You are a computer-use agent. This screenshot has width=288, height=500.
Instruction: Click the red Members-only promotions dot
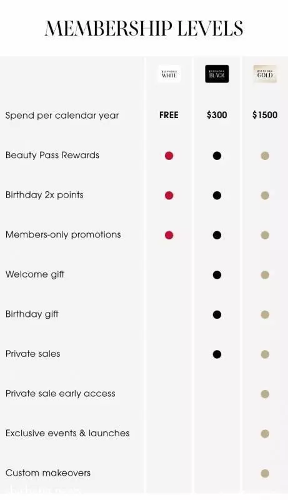[x=169, y=236]
